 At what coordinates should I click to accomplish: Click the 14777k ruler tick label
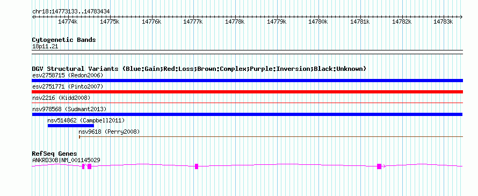(193, 21)
